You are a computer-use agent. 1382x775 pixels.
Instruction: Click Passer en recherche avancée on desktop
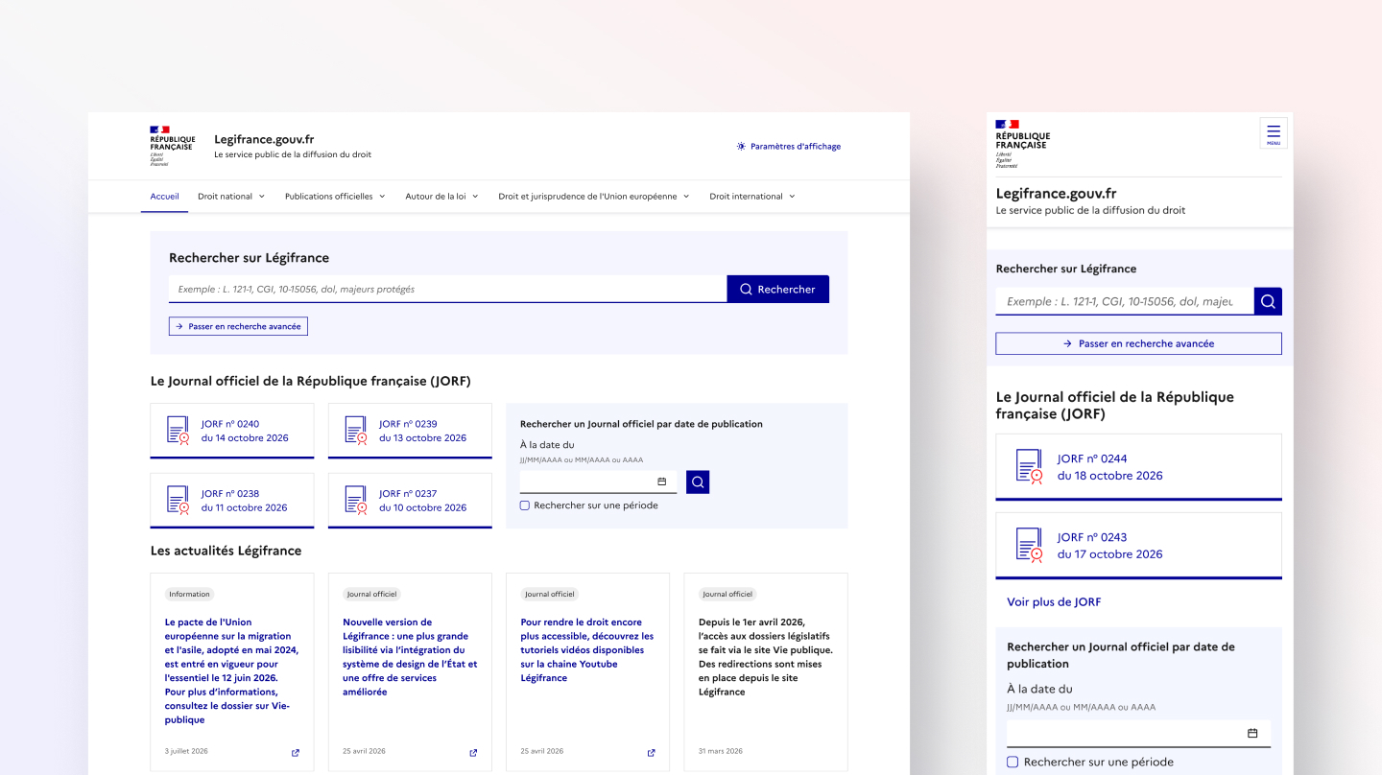click(238, 326)
